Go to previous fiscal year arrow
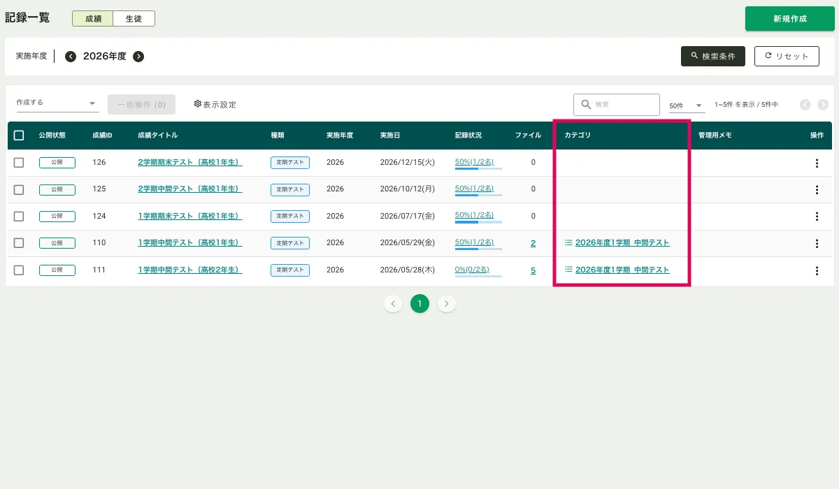The height and width of the screenshot is (489, 839). point(71,57)
